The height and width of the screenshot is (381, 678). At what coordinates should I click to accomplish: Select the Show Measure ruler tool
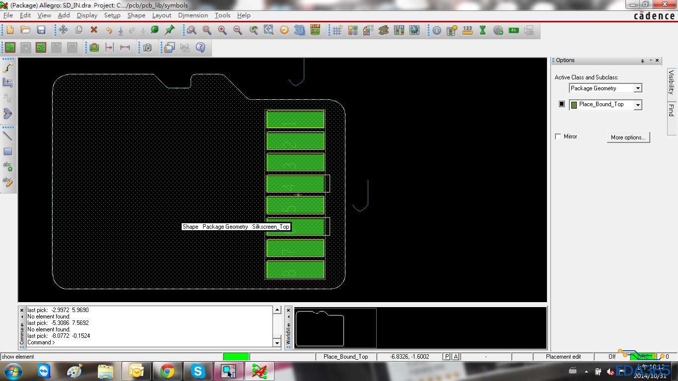tap(467, 30)
